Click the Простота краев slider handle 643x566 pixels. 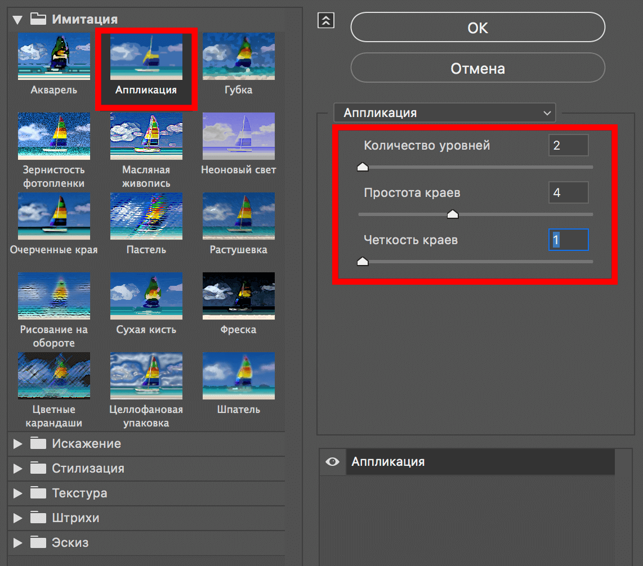[x=452, y=214]
